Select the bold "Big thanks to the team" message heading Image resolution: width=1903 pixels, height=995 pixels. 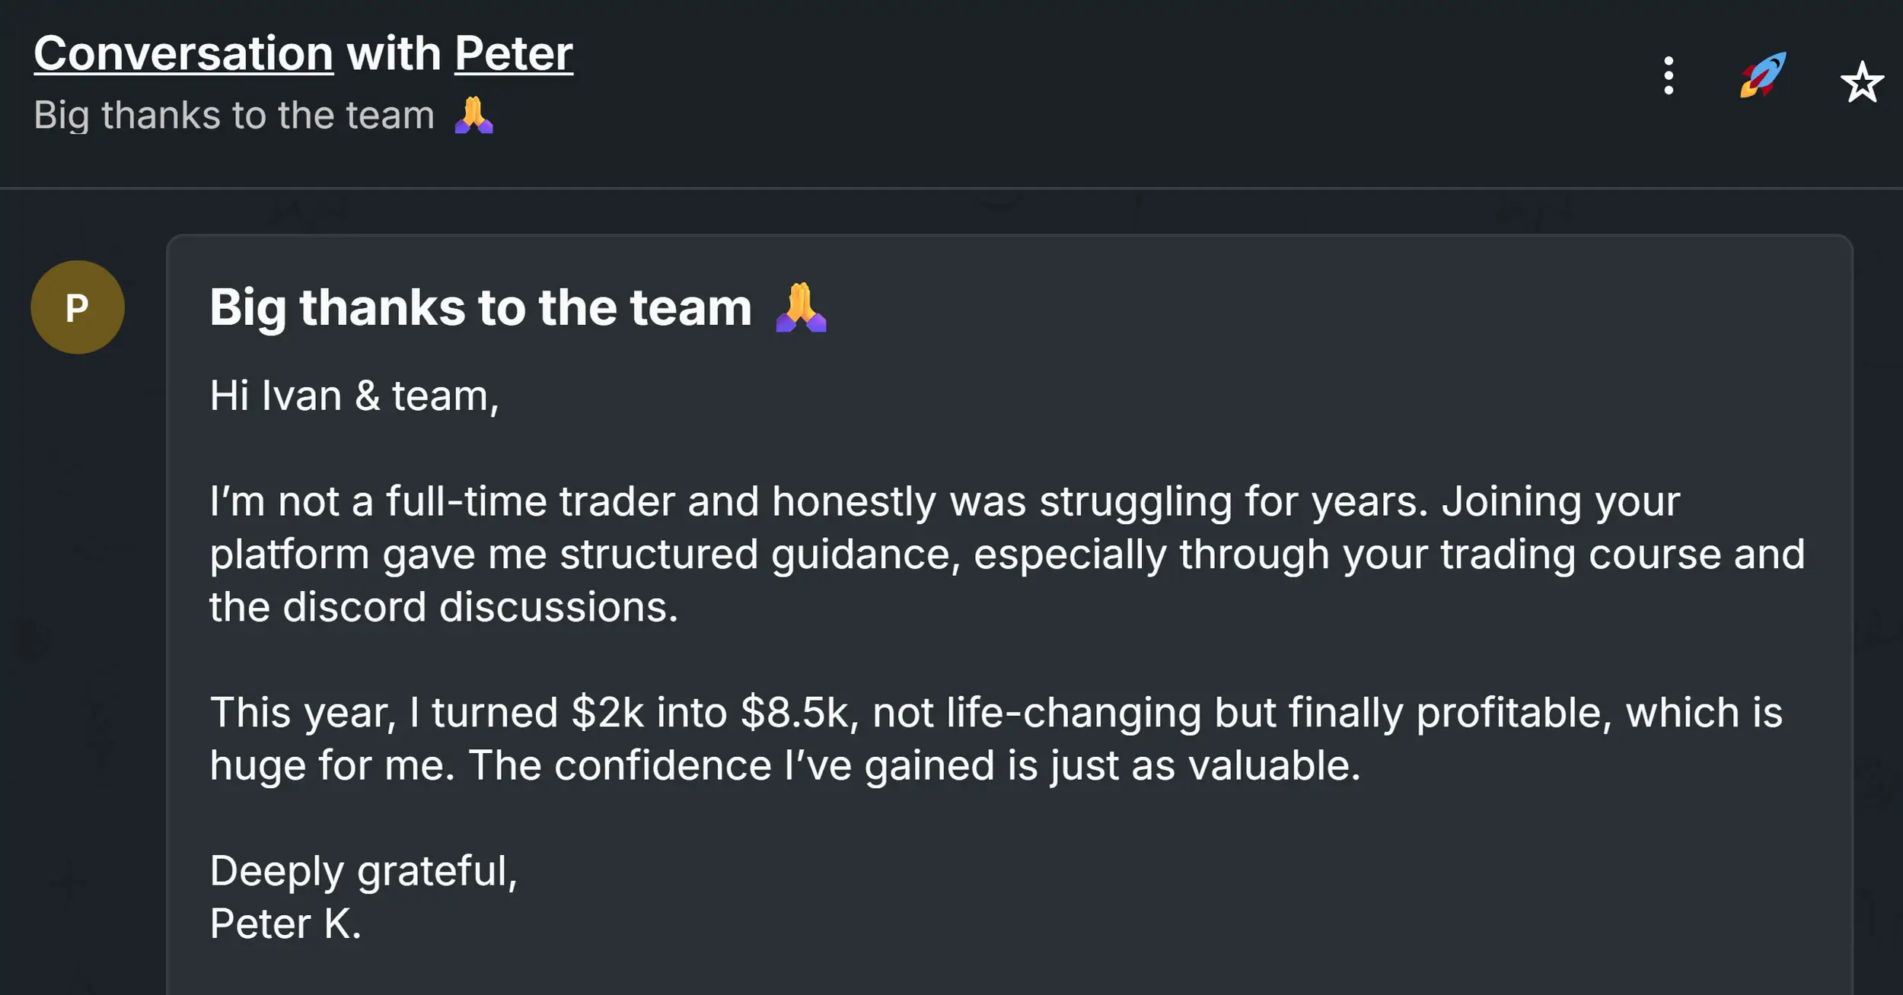pos(480,307)
